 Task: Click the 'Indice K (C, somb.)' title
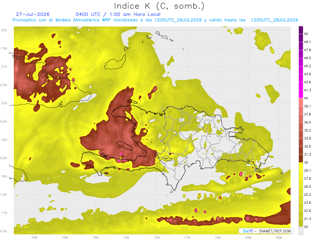click(159, 6)
